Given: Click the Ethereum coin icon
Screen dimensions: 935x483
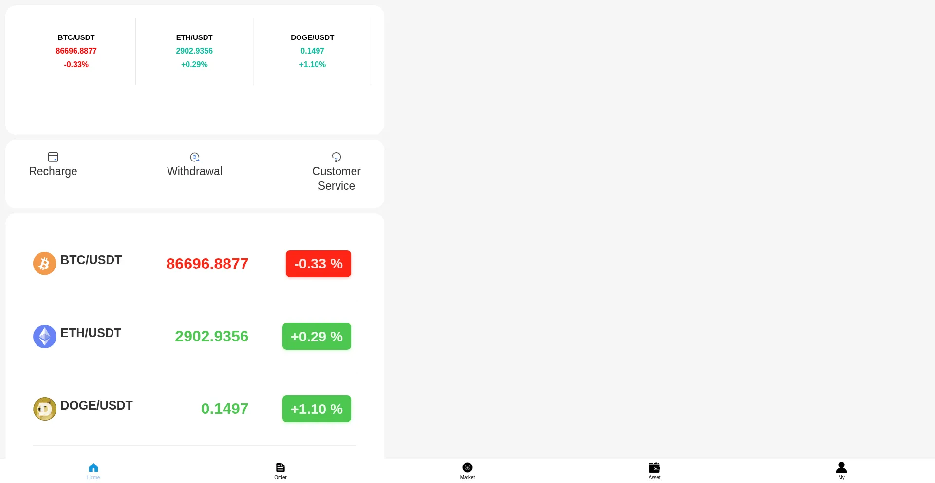Looking at the screenshot, I should click(44, 337).
